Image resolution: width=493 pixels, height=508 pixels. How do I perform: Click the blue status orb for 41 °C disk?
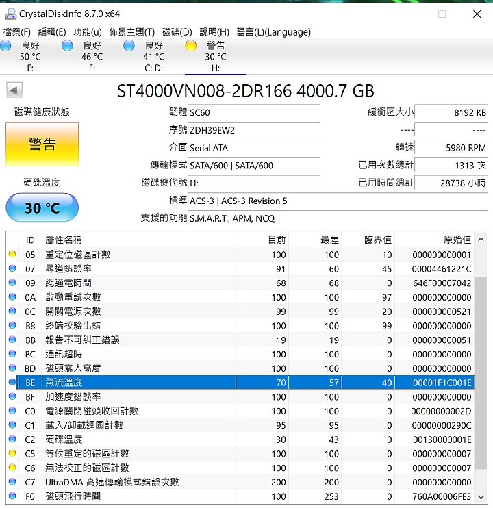(x=129, y=46)
